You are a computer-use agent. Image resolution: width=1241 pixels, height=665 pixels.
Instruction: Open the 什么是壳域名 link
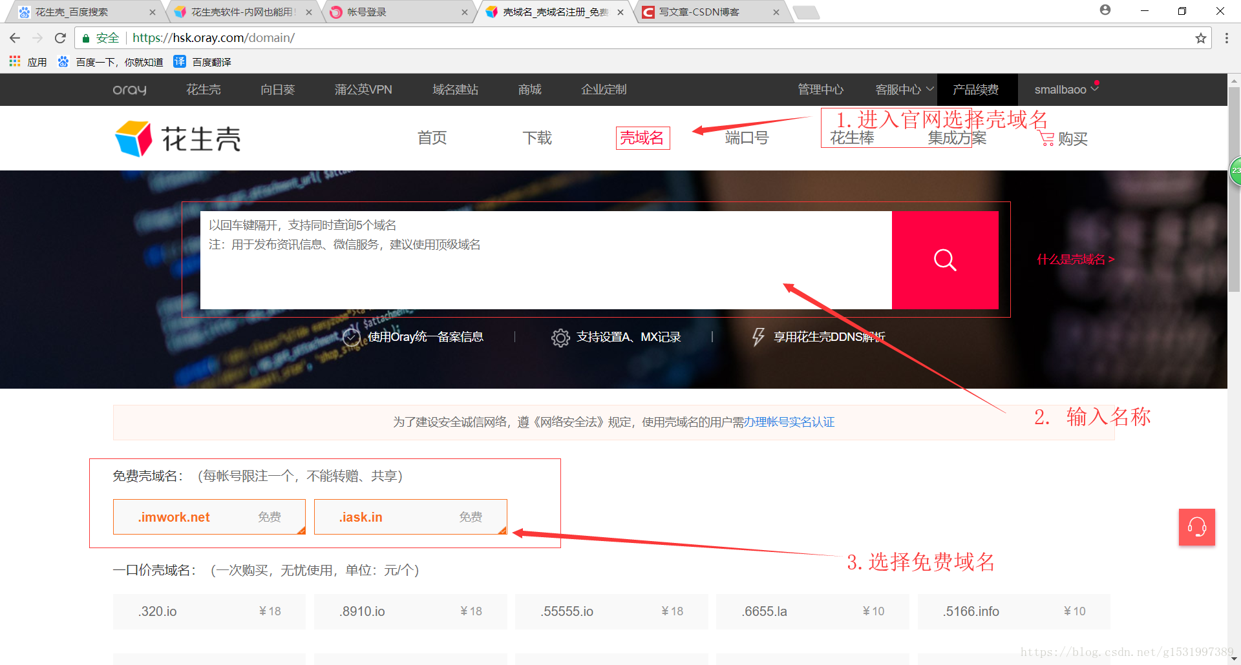(x=1076, y=260)
